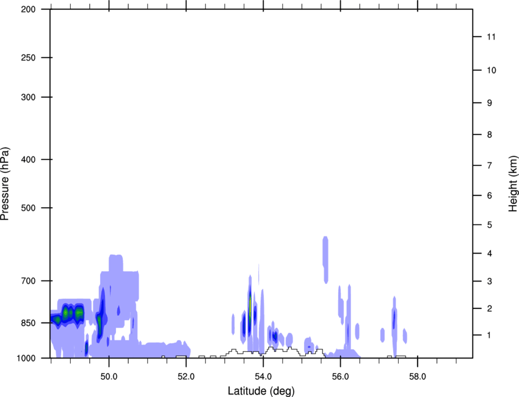Click the 6 km height label

coord(490,195)
